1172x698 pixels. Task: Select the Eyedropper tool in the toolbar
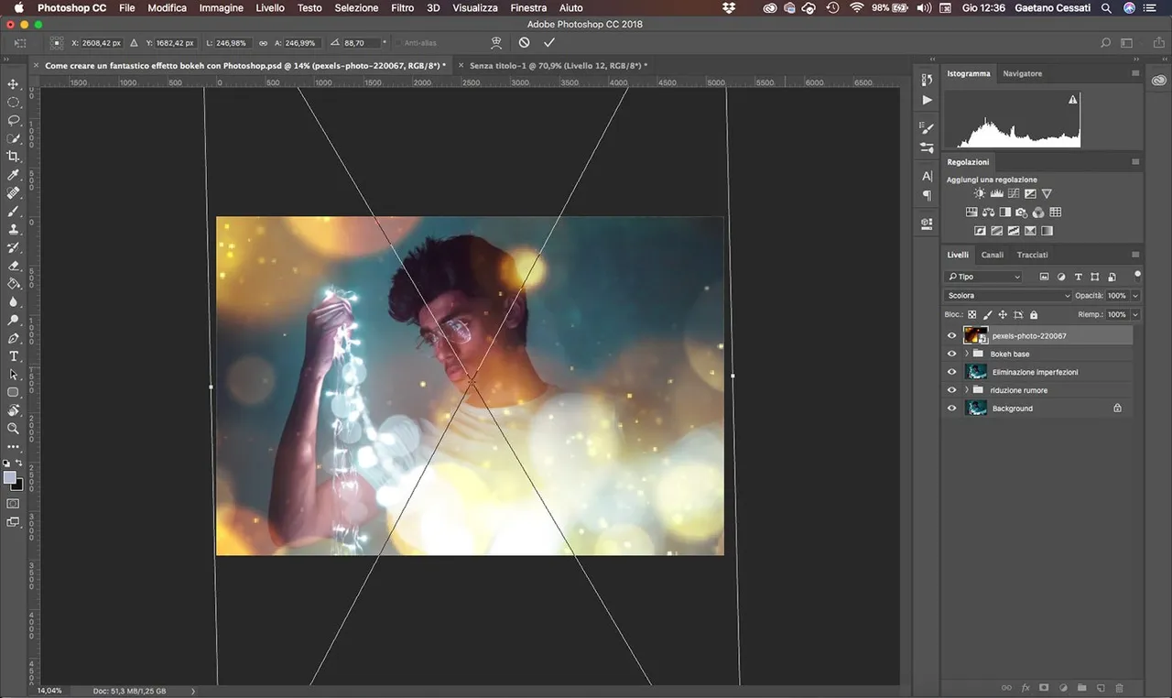point(14,175)
